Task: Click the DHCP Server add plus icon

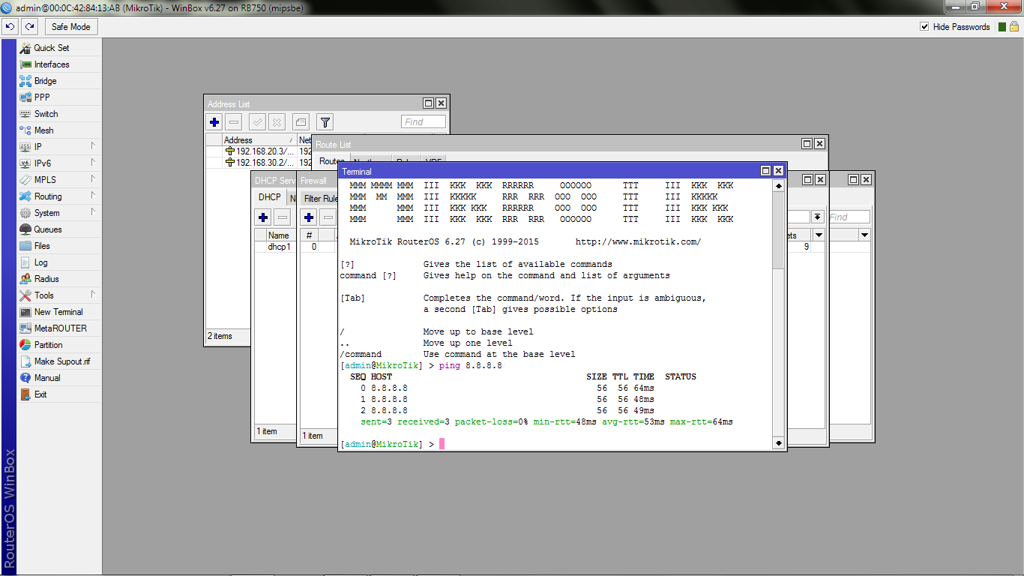Action: (x=263, y=217)
